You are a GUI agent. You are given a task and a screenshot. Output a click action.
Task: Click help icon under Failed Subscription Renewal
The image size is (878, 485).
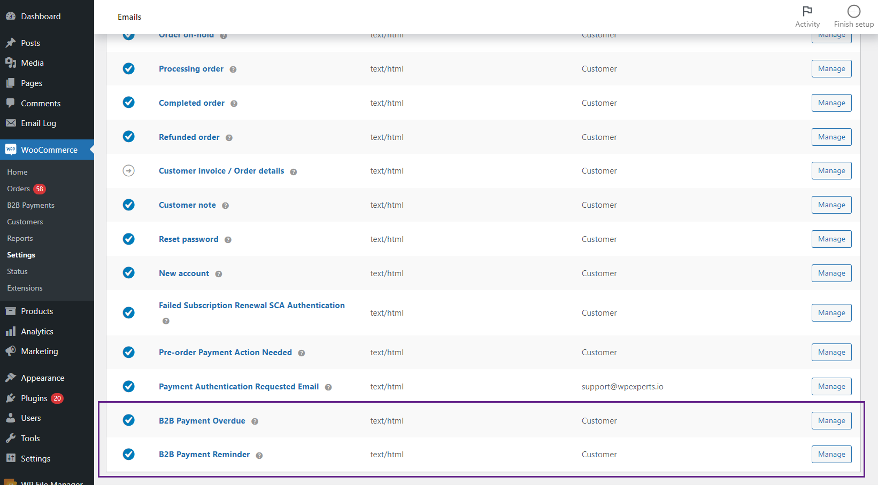pos(166,321)
